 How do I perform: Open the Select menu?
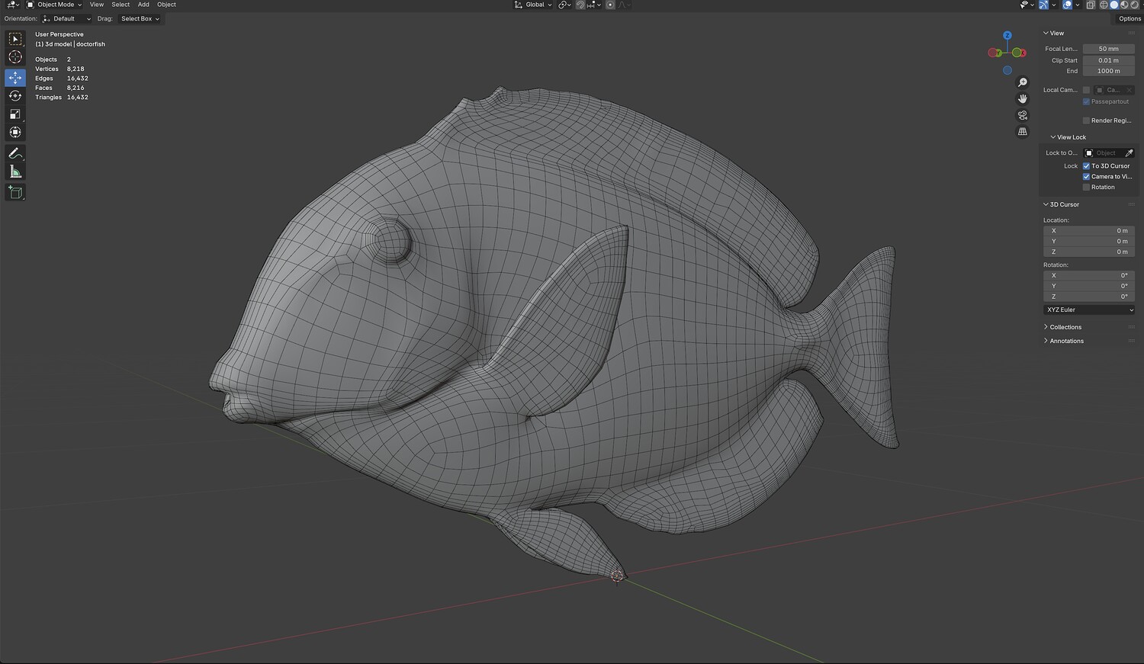121,5
